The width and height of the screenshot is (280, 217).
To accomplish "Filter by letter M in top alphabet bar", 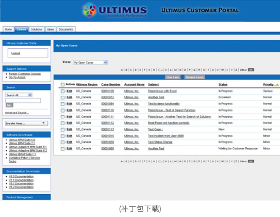I will 175,70.
